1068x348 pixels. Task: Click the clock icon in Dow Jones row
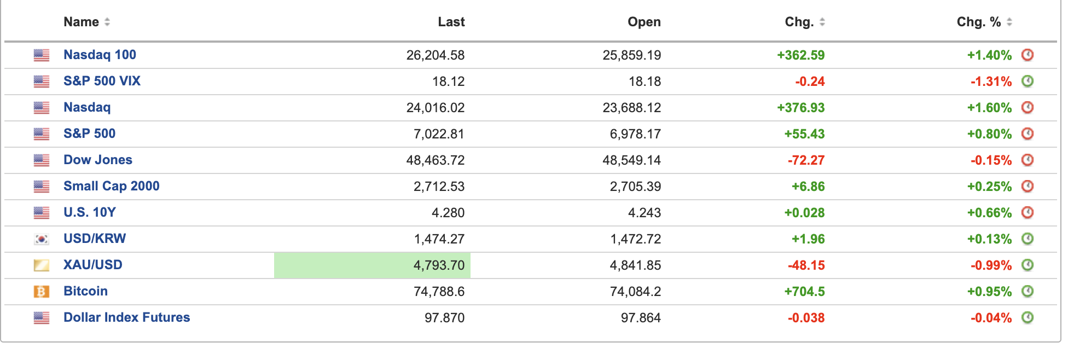point(1028,160)
